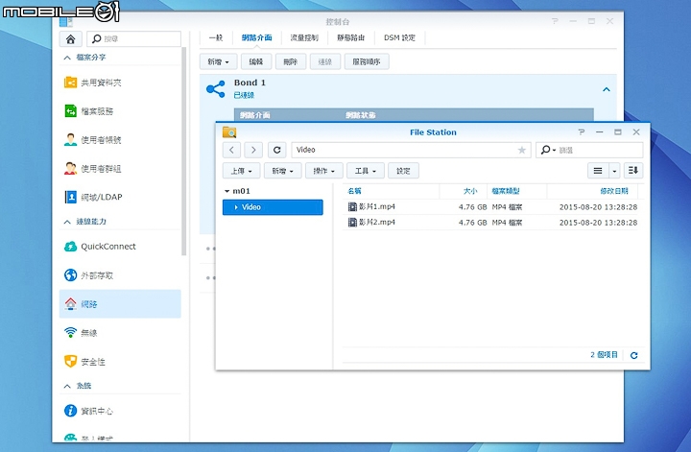This screenshot has width=691, height=452.
Task: Select the Video folder in tree
Action: [273, 207]
